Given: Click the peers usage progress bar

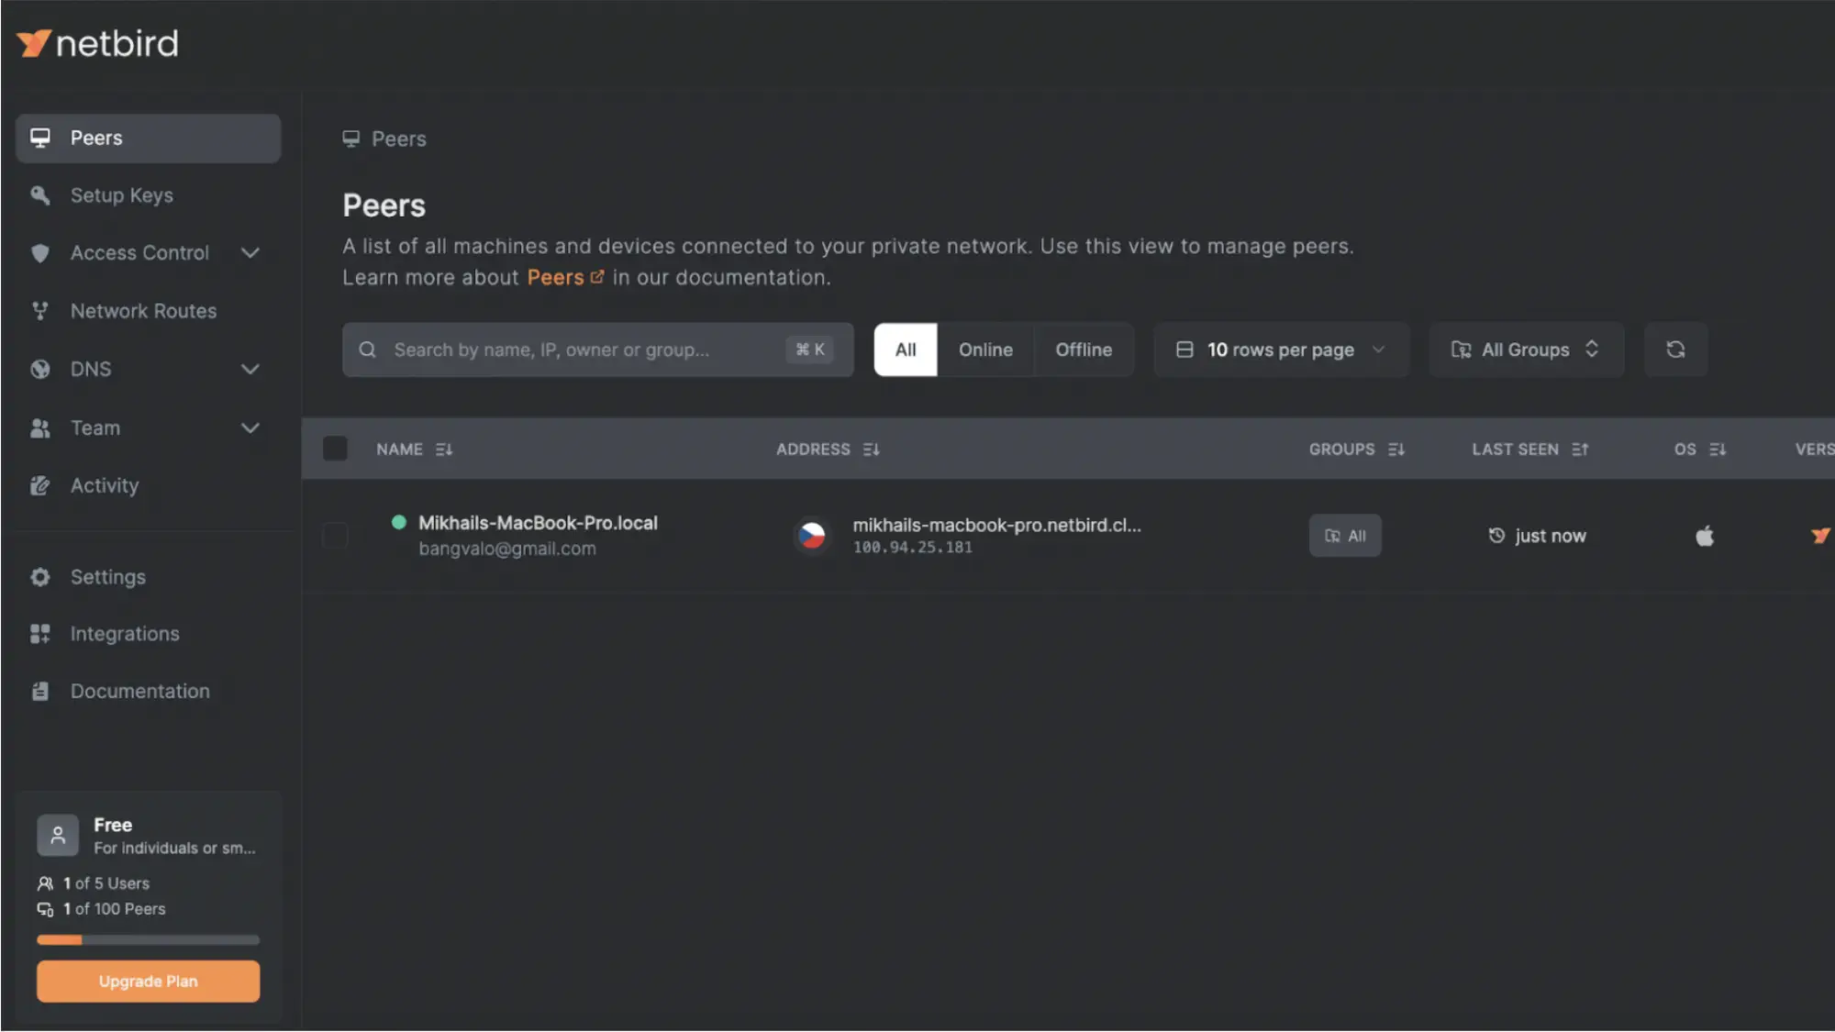Looking at the screenshot, I should [x=147, y=939].
